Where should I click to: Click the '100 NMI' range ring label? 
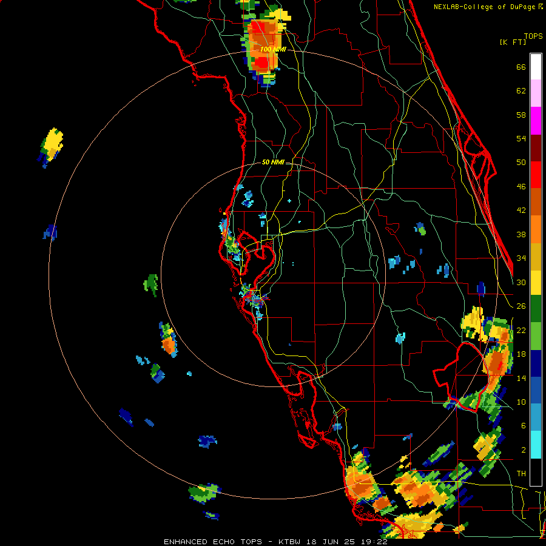[273, 50]
